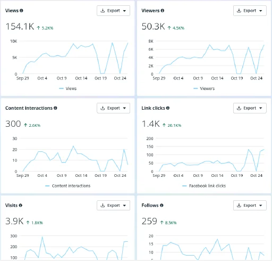Click the Content interactions card title

[x=29, y=108]
